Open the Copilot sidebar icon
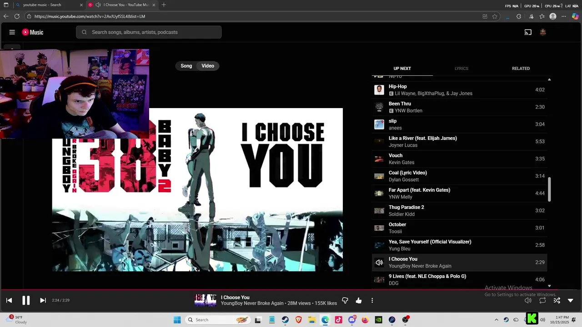 click(x=575, y=16)
